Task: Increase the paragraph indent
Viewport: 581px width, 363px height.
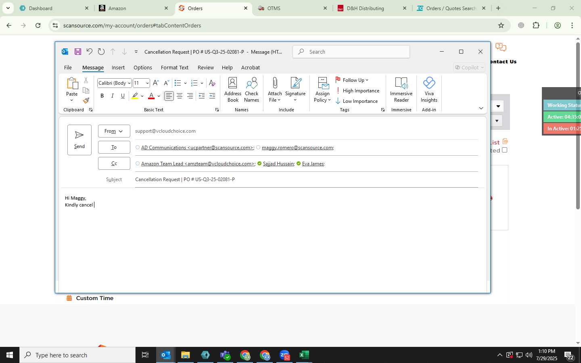Action: click(x=212, y=96)
